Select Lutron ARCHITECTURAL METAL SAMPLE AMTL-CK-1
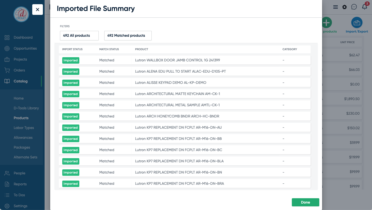This screenshot has width=372, height=210. [x=185, y=105]
